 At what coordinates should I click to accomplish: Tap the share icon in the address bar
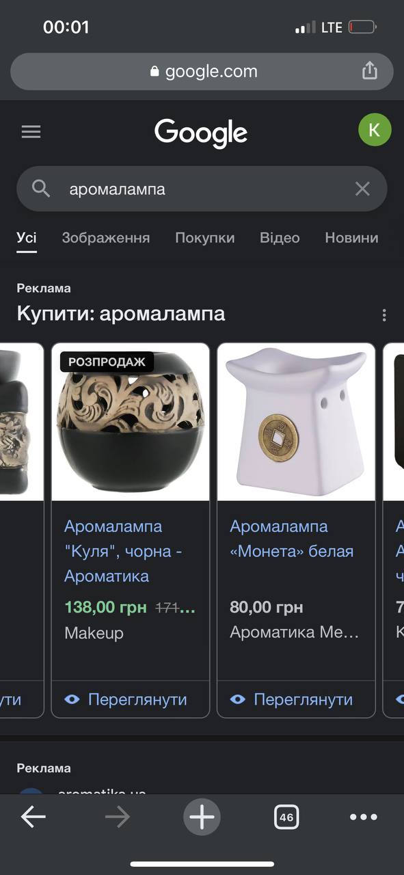tap(369, 70)
